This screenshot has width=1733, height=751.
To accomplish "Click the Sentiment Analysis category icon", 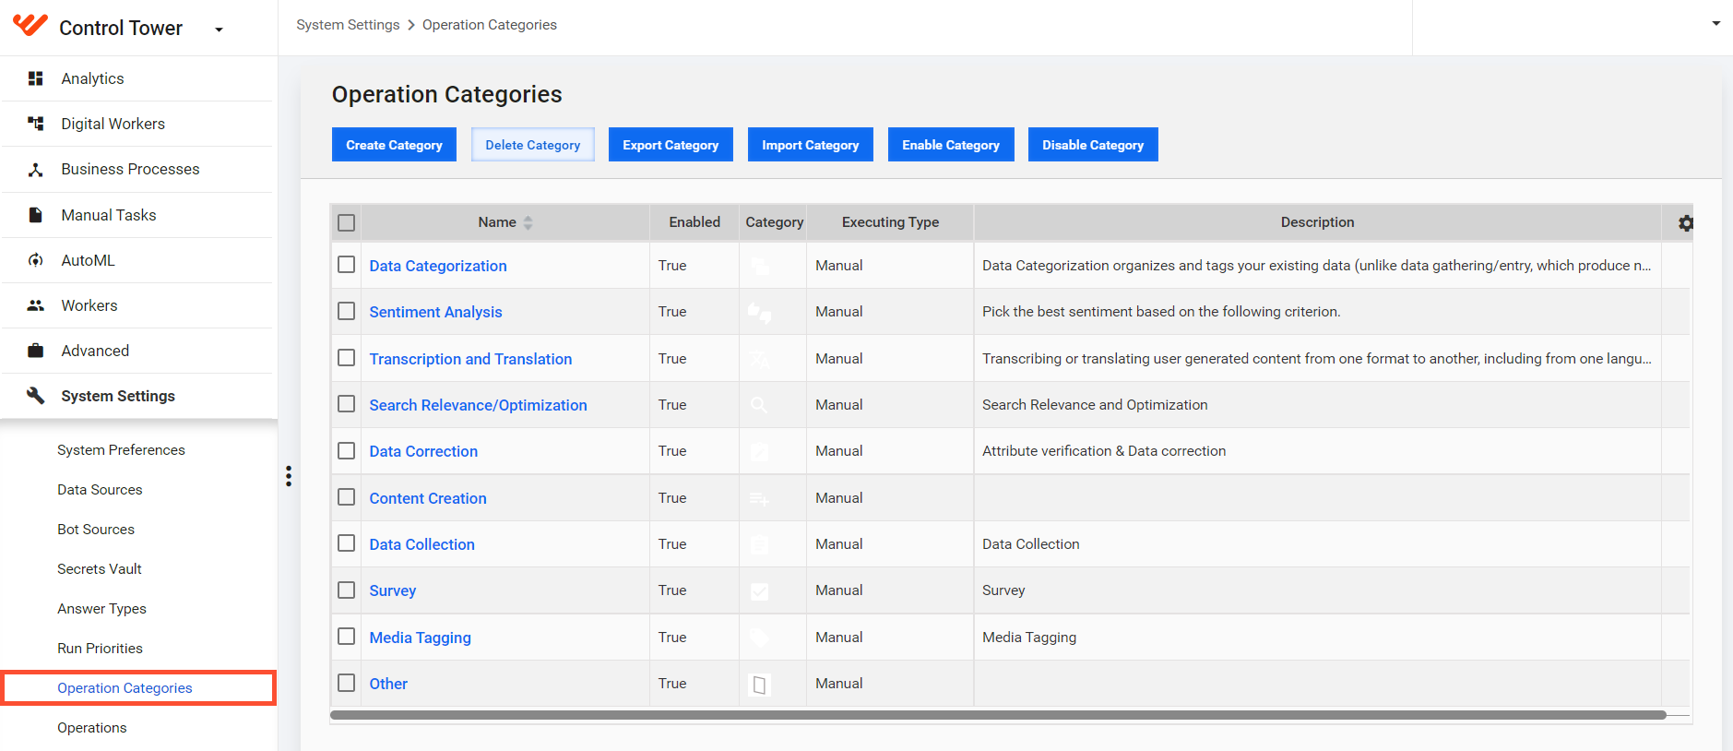I will (x=759, y=313).
